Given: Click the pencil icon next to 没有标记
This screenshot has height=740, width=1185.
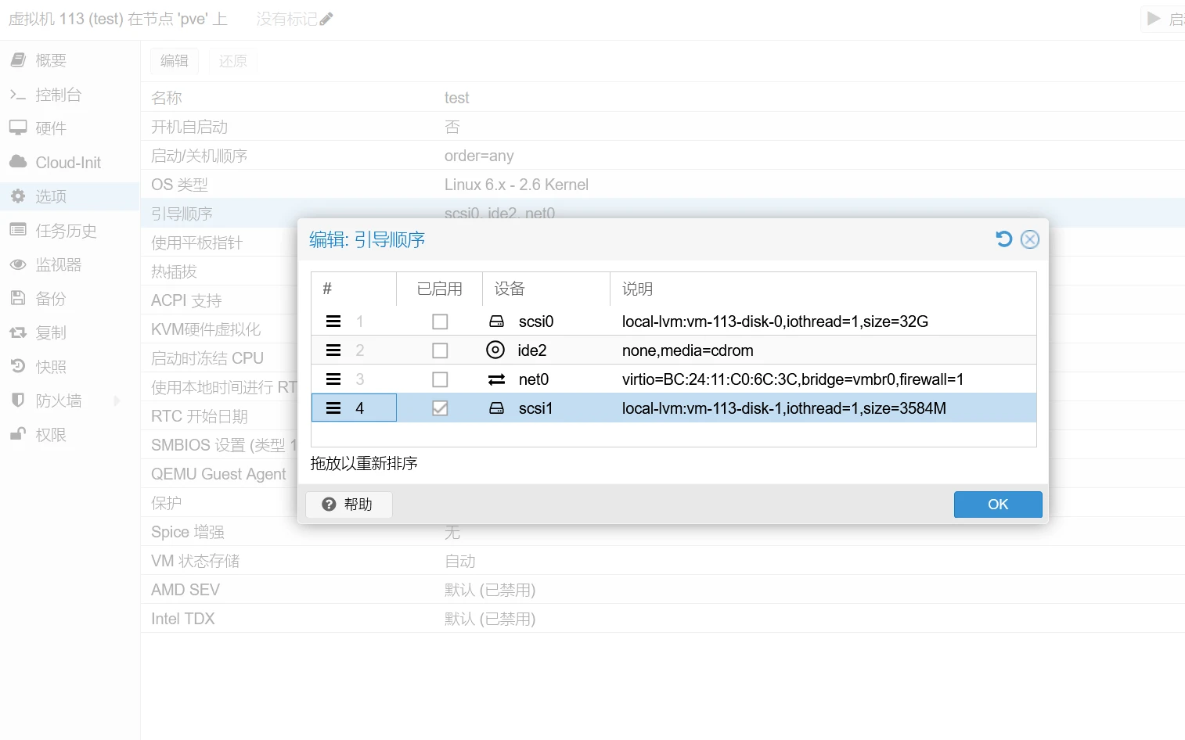Looking at the screenshot, I should (x=326, y=19).
